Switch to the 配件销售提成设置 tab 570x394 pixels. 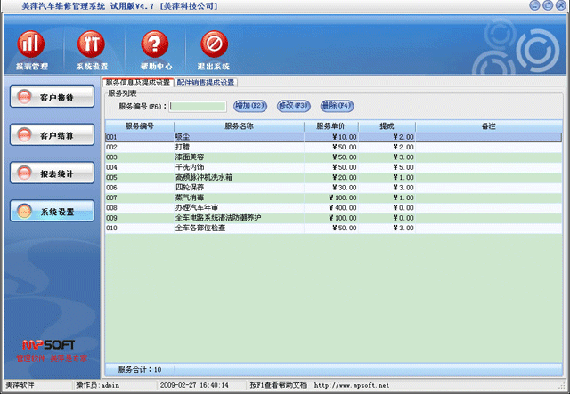tap(206, 83)
